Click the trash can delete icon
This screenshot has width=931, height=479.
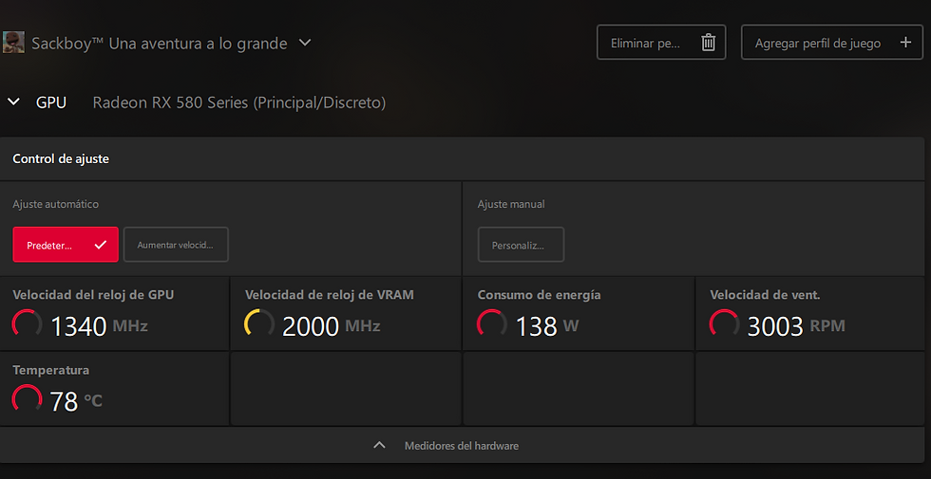[708, 43]
